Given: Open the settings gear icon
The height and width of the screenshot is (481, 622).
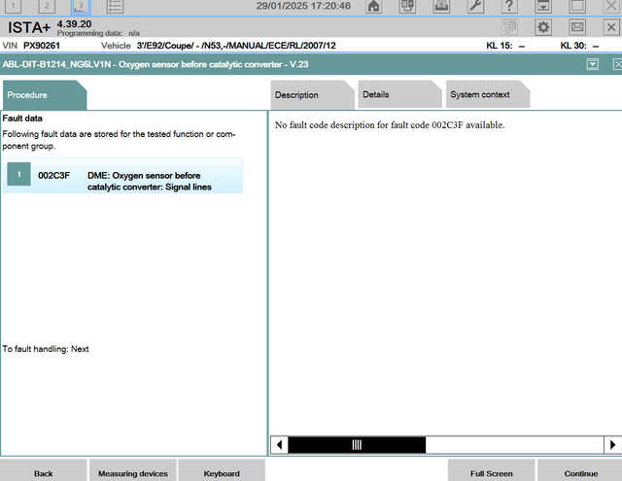Looking at the screenshot, I should pos(543,27).
